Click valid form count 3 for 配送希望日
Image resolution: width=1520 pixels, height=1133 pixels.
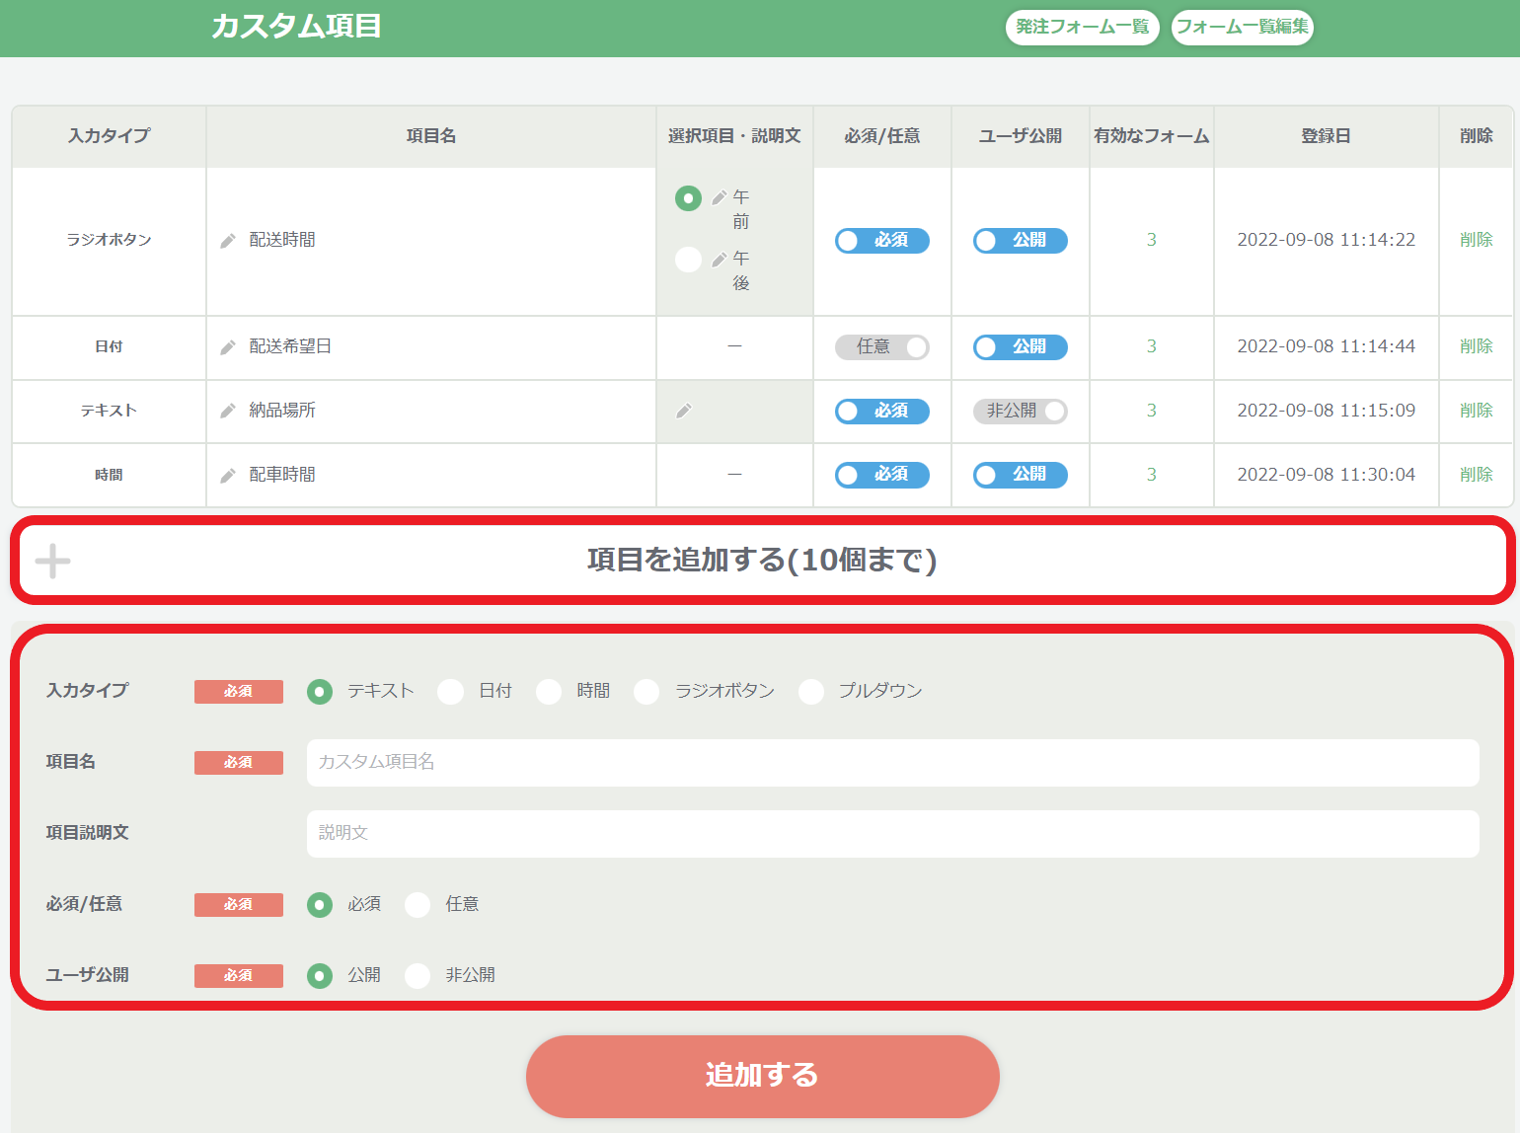coord(1152,346)
